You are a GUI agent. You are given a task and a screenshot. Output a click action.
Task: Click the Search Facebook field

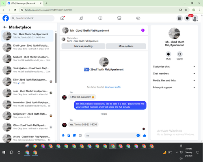click(32, 18)
